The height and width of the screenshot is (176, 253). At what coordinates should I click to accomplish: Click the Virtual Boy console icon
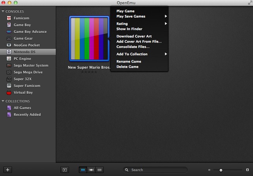(x=9, y=93)
